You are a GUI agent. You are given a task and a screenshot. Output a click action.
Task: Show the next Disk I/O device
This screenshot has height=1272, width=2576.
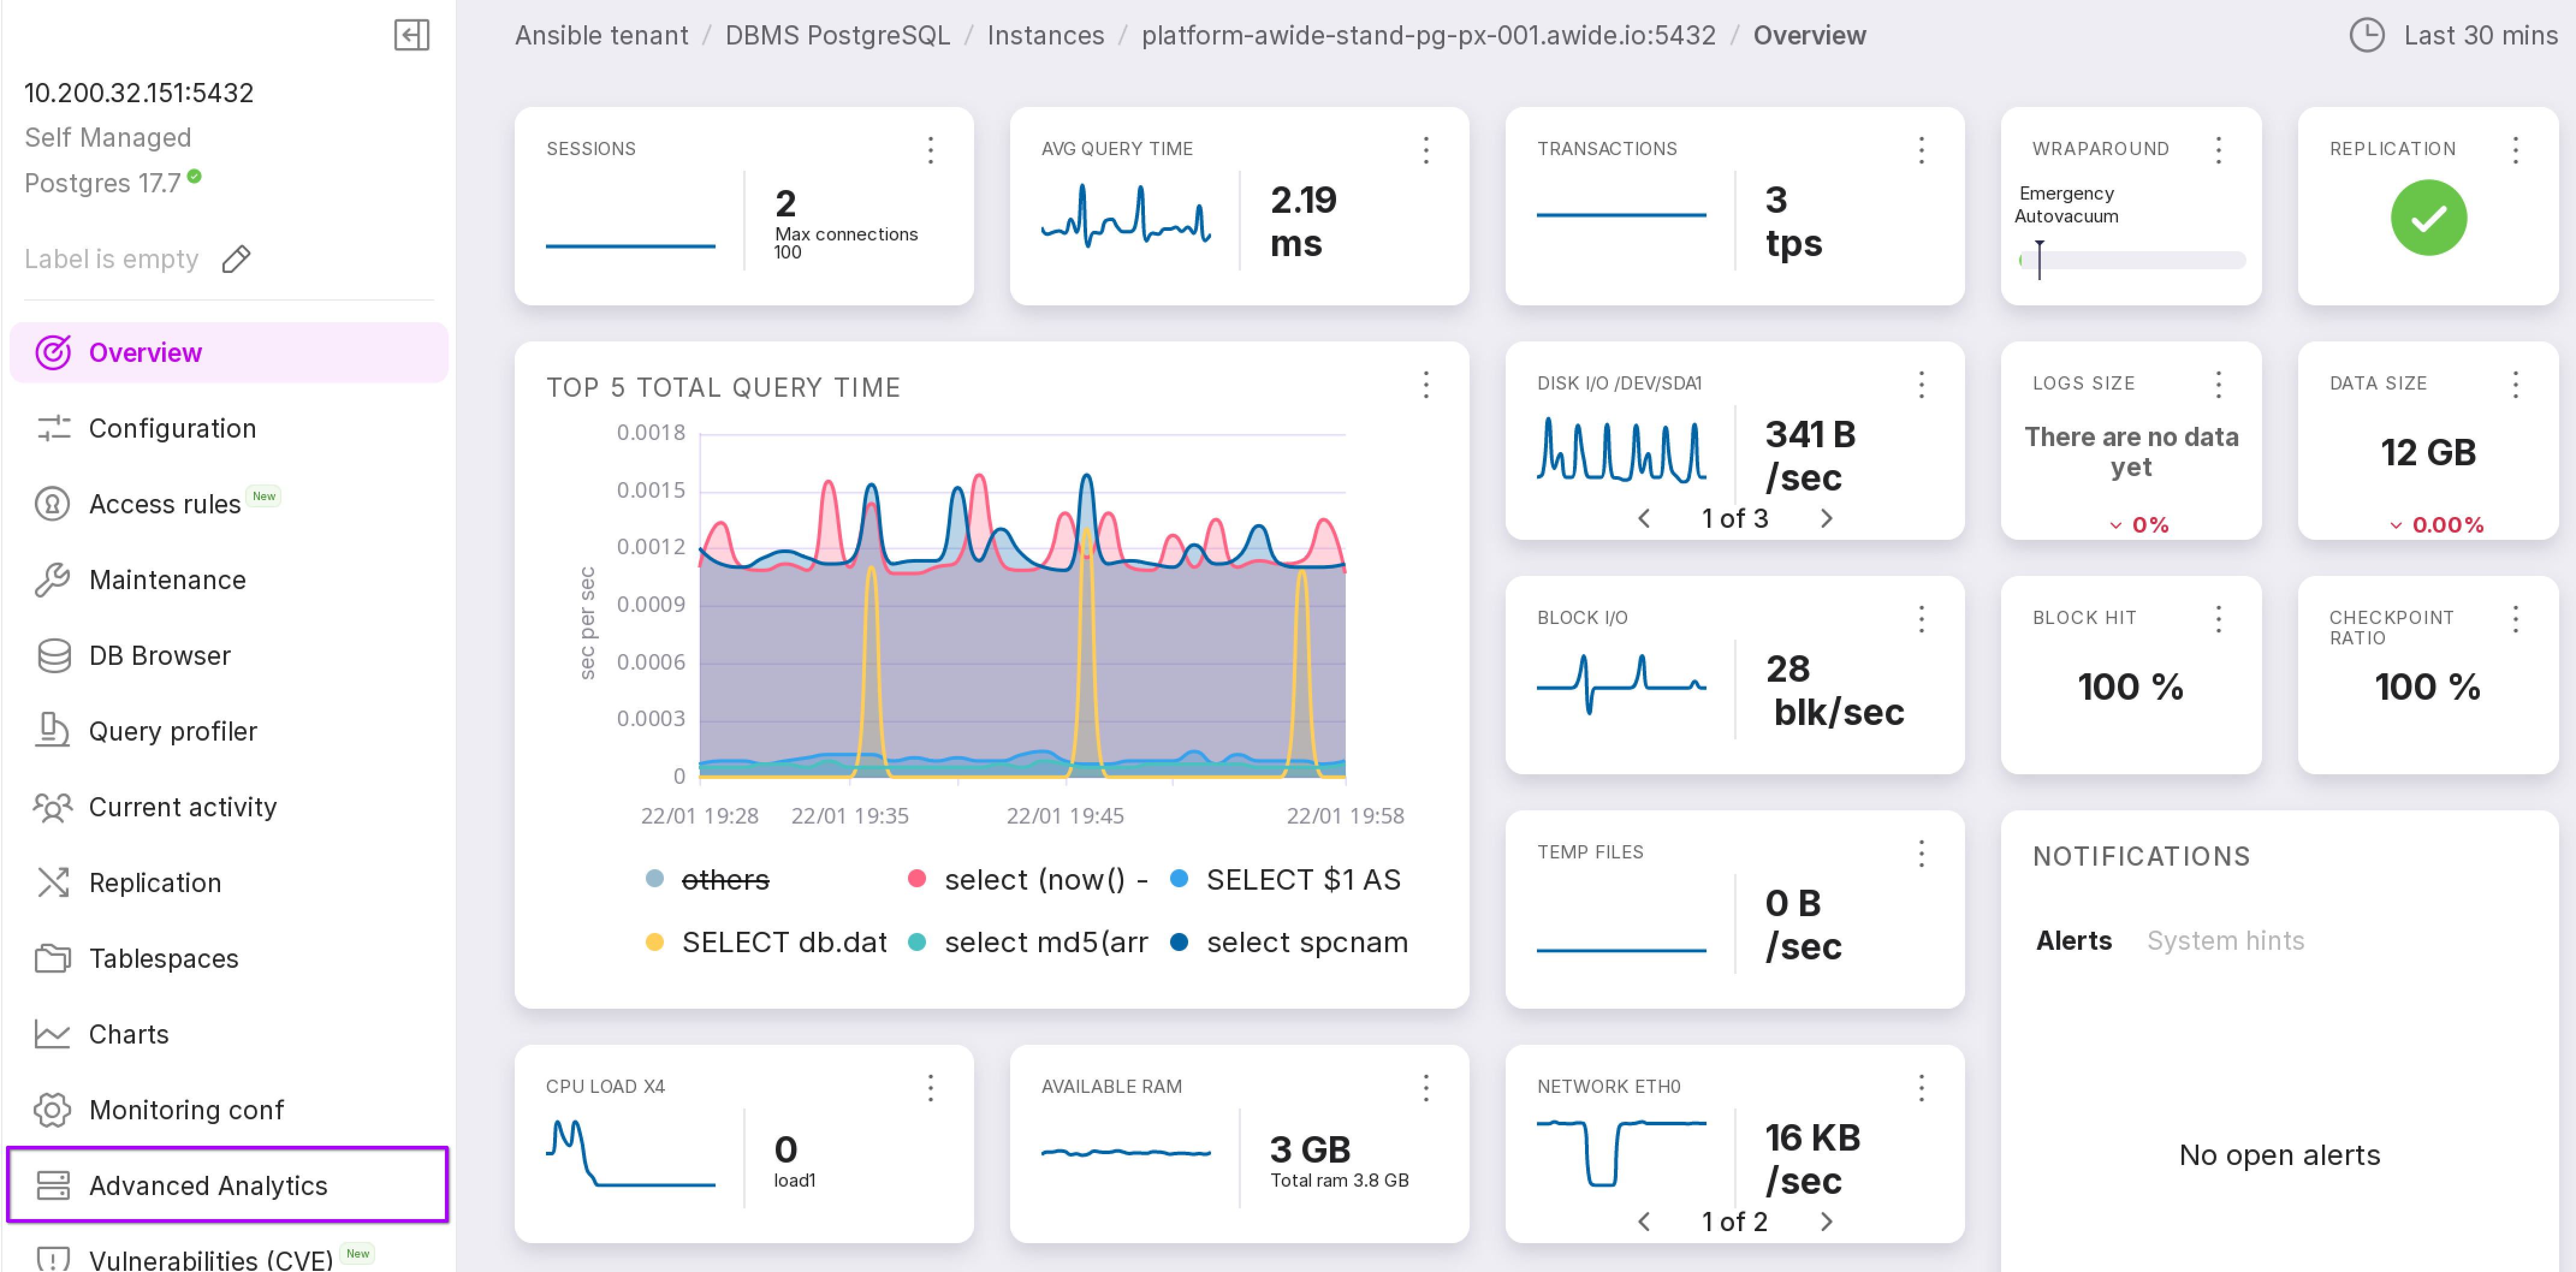1826,518
